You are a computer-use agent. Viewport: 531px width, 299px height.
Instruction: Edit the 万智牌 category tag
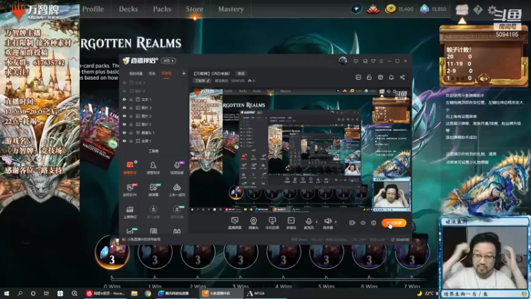click(202, 80)
